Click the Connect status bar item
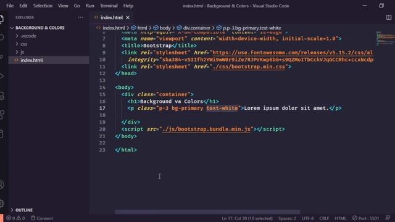 coord(42,218)
